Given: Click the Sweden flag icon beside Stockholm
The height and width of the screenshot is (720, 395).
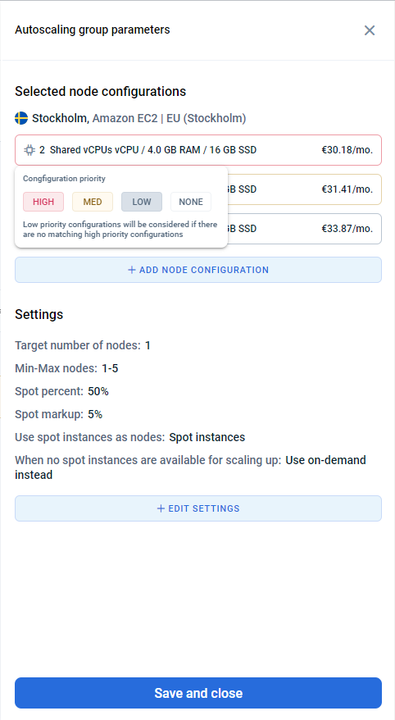Looking at the screenshot, I should [21, 118].
